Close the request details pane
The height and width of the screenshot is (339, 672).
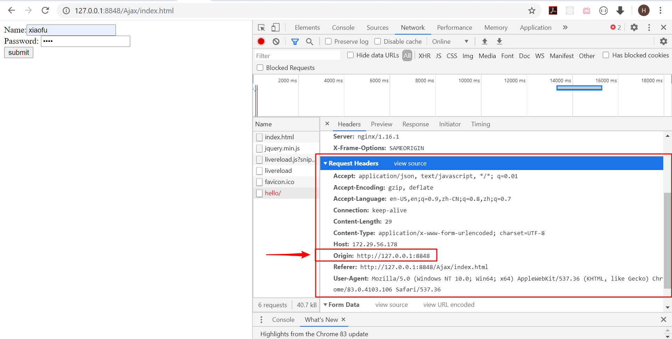coord(327,123)
